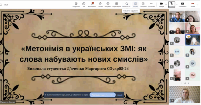
Task: Click the hide link in screen-sharing banner
Action: point(120,95)
